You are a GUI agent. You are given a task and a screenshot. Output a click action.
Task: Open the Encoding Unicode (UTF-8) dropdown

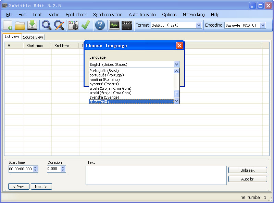click(263, 26)
